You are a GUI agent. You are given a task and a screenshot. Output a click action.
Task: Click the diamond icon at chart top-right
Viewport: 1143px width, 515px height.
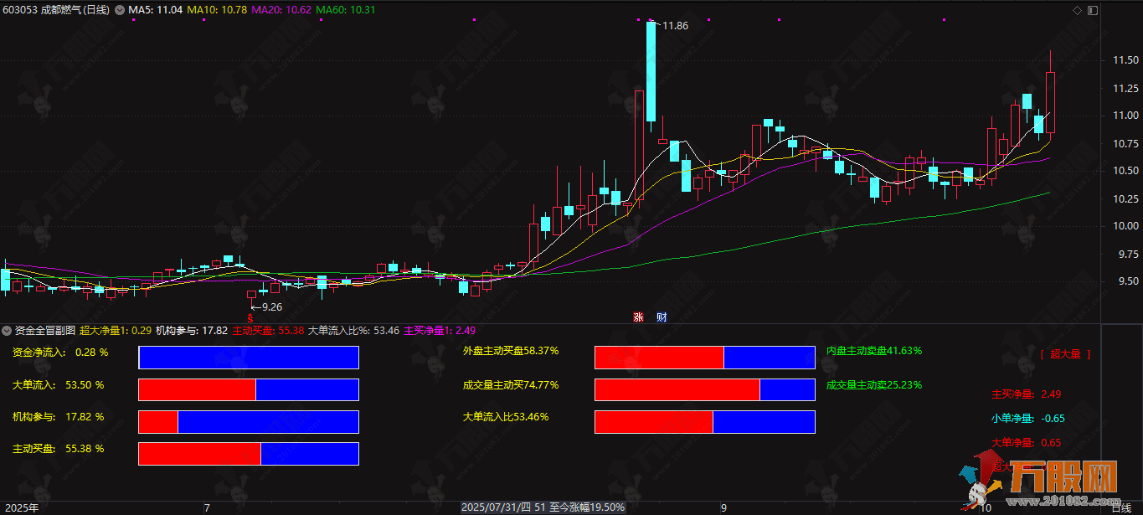(x=1077, y=10)
